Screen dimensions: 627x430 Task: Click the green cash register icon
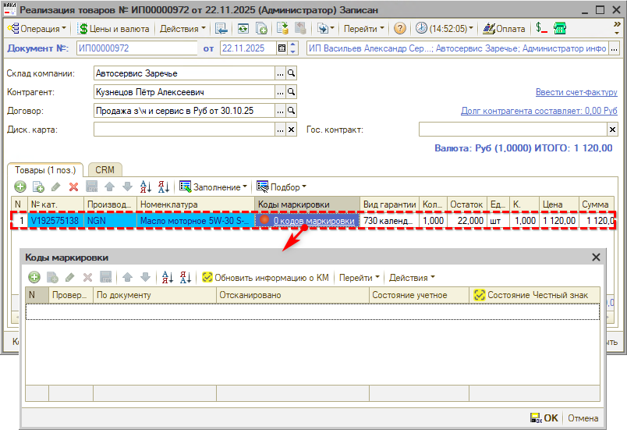tap(559, 29)
